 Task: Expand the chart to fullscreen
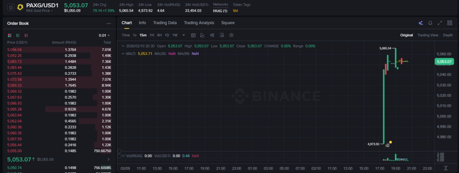pyautogui.click(x=440, y=23)
